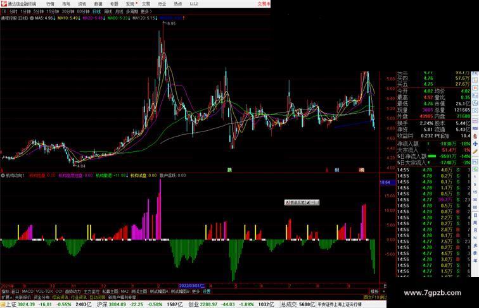The image size is (479, 308).
Task: Select the VOL-TDX indicator tab
Action: (44, 292)
